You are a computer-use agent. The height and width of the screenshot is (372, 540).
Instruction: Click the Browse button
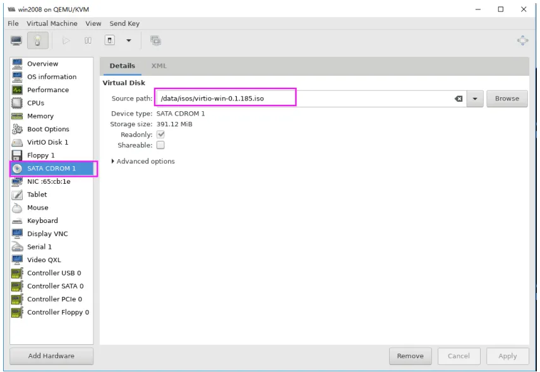pyautogui.click(x=507, y=99)
